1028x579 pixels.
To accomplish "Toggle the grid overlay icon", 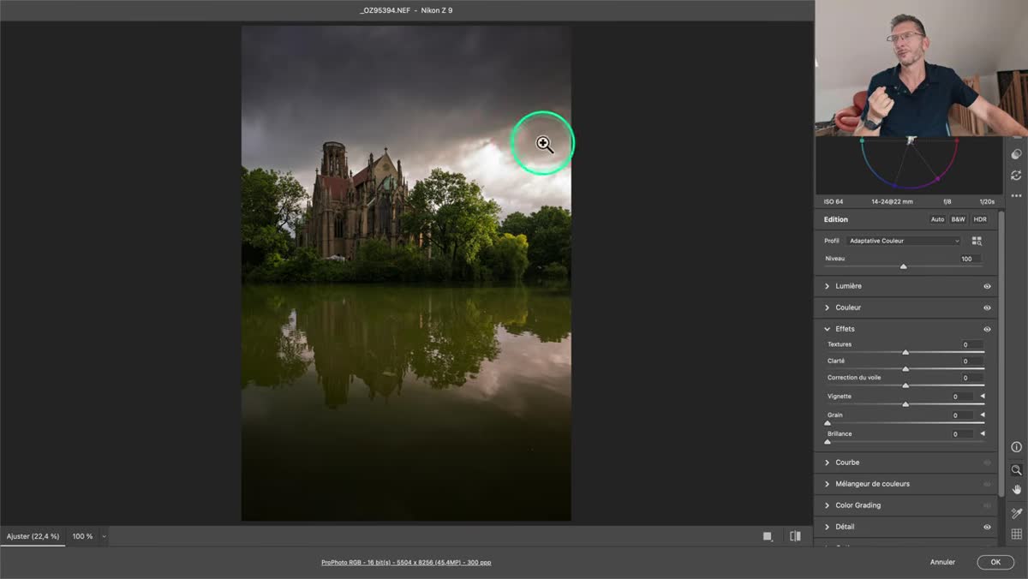I will (1016, 534).
